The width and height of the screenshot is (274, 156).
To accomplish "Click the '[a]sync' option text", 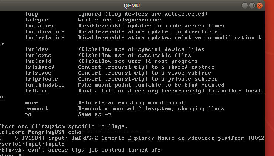I will [x=37, y=20].
